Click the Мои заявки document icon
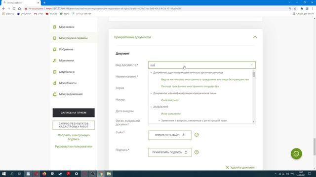Screen dimensions: 316x177 [x=55, y=27]
